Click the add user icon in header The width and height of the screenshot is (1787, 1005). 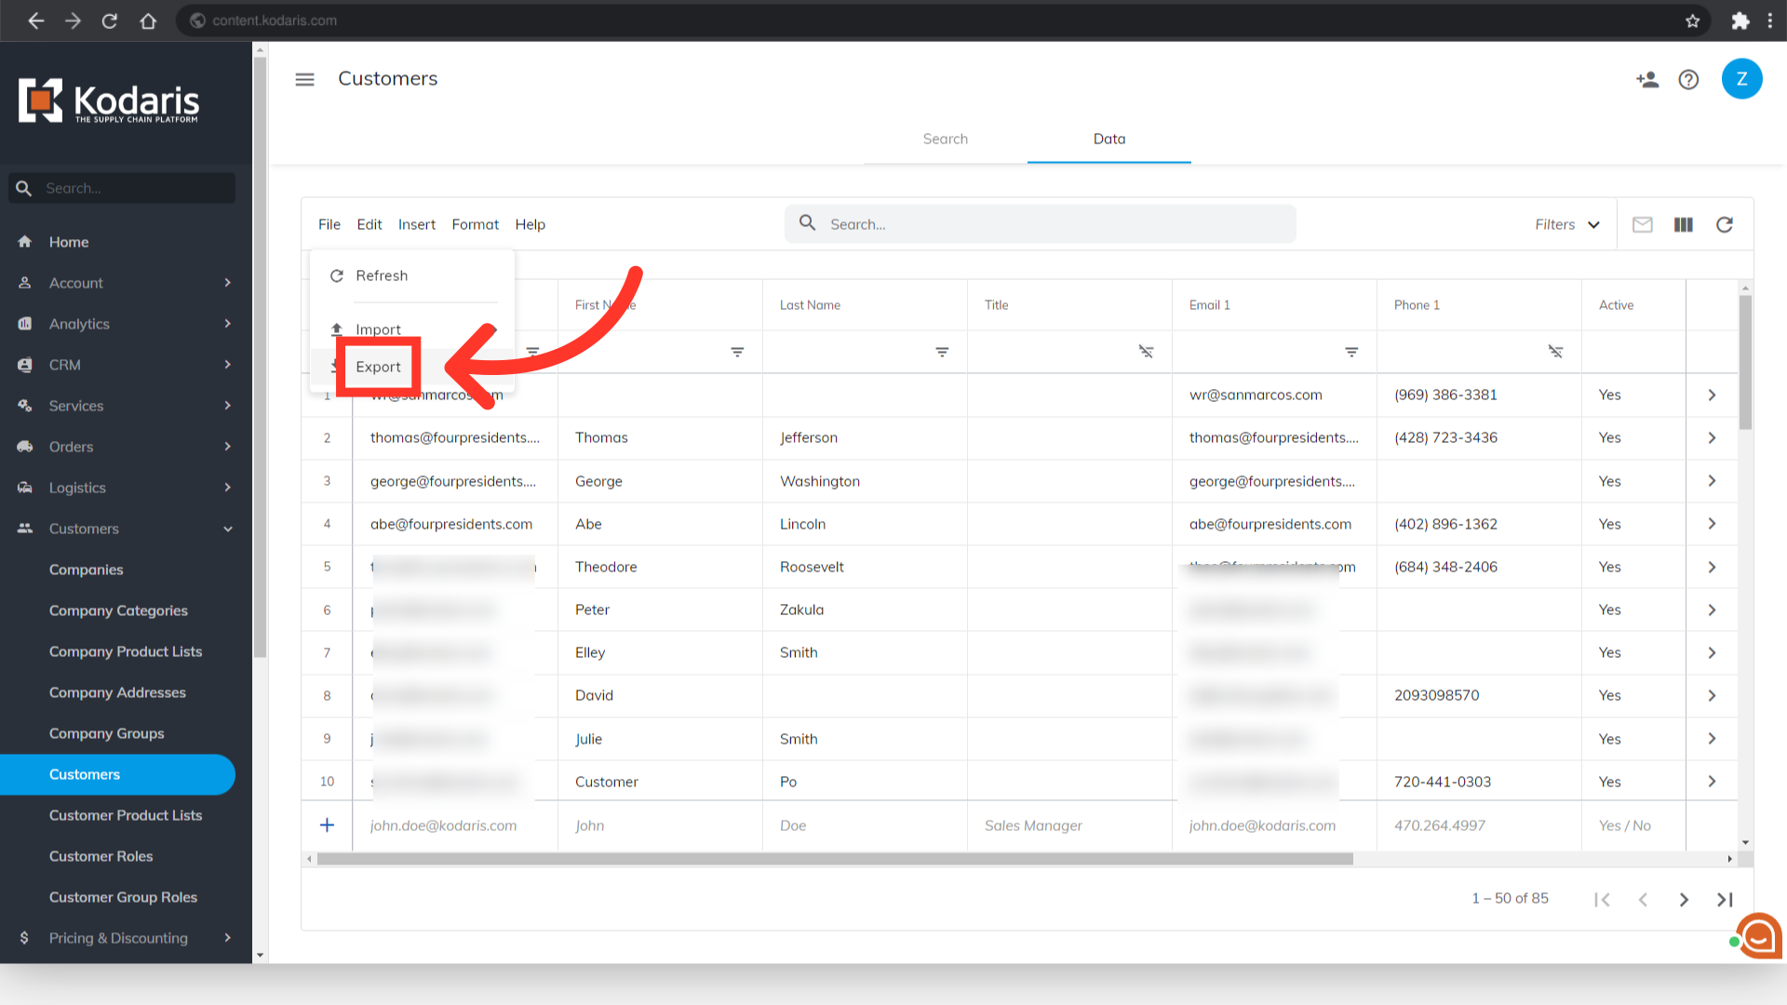tap(1647, 79)
